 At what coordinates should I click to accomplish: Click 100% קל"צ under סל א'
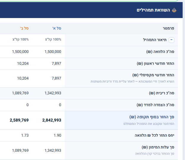point(53,39)
